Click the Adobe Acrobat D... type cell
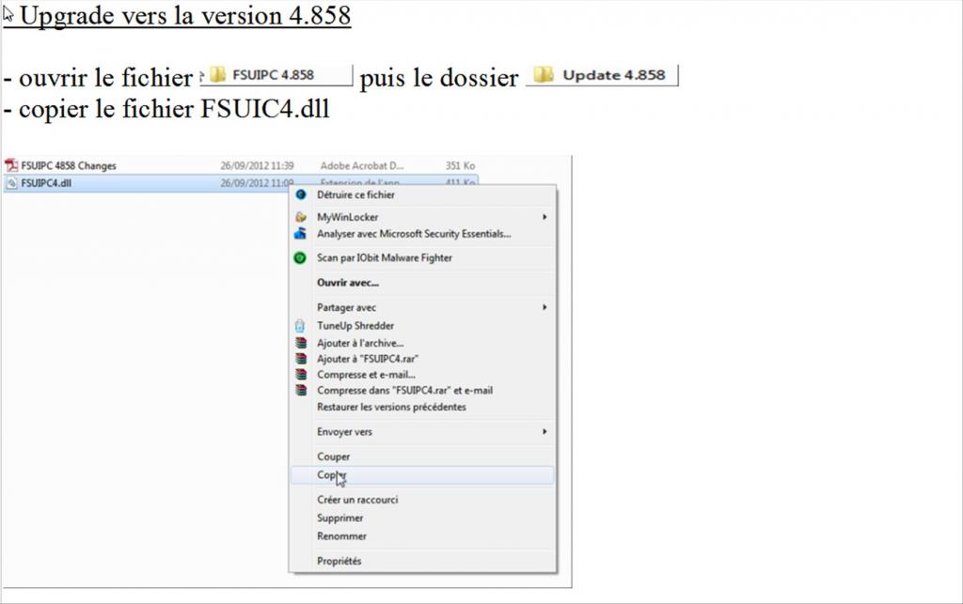This screenshot has width=963, height=604. coord(362,165)
